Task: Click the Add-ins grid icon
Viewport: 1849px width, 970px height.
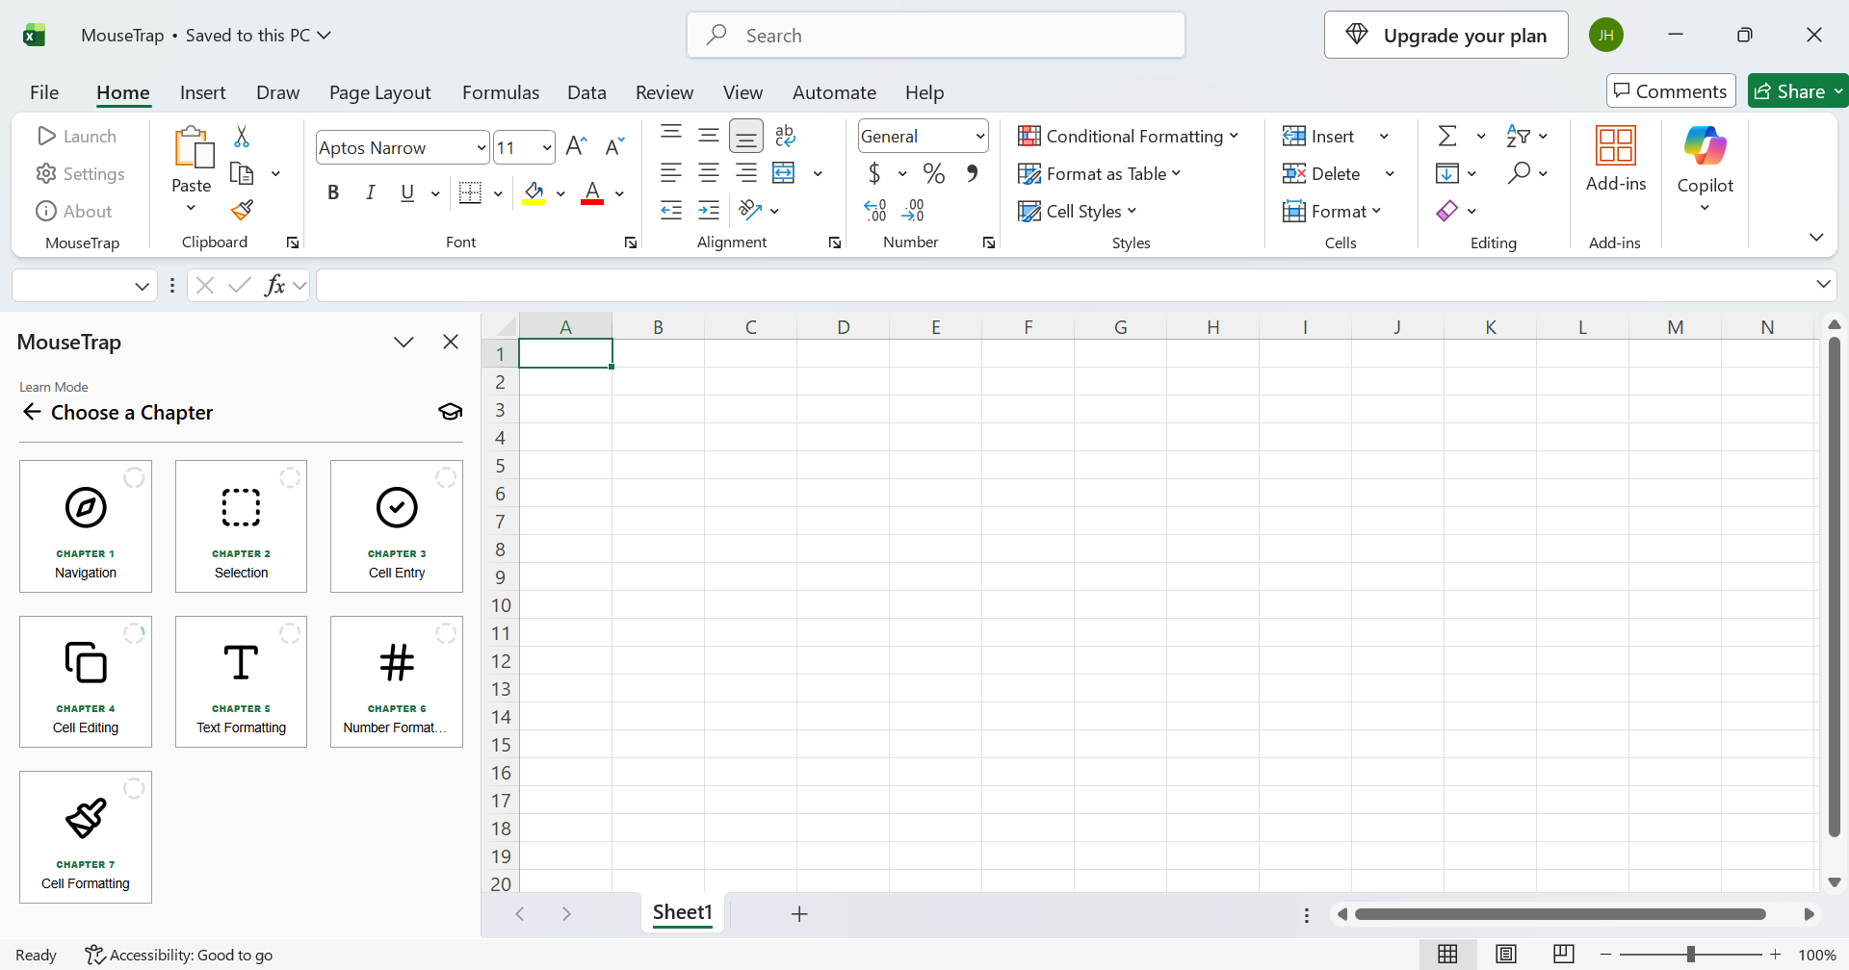Action: tap(1615, 145)
